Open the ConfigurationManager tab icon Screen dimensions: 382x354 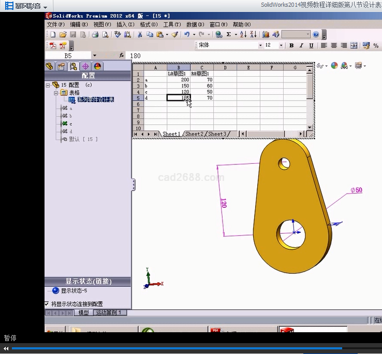74,66
